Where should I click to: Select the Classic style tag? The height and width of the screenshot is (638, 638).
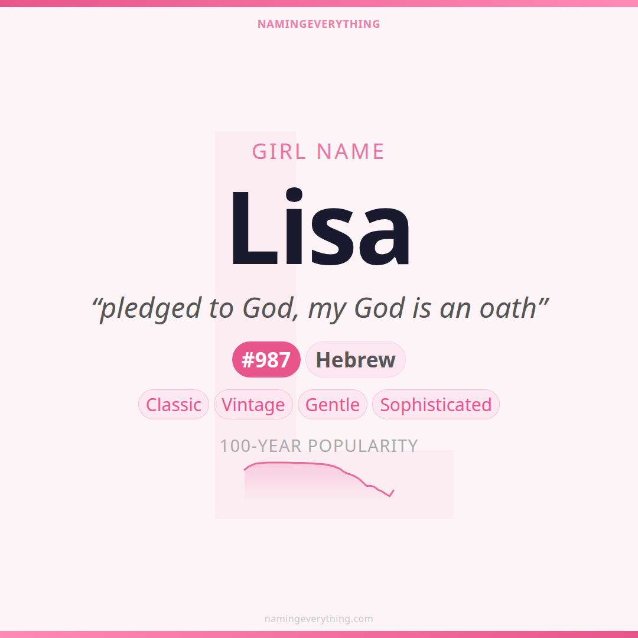(x=174, y=405)
